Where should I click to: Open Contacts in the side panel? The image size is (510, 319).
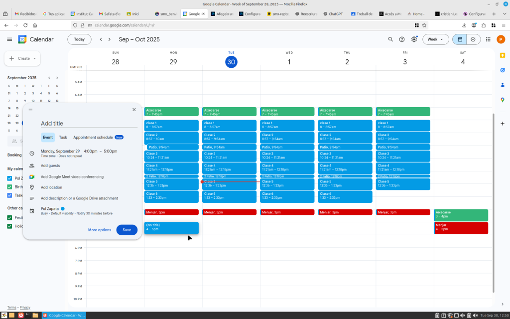point(503,85)
